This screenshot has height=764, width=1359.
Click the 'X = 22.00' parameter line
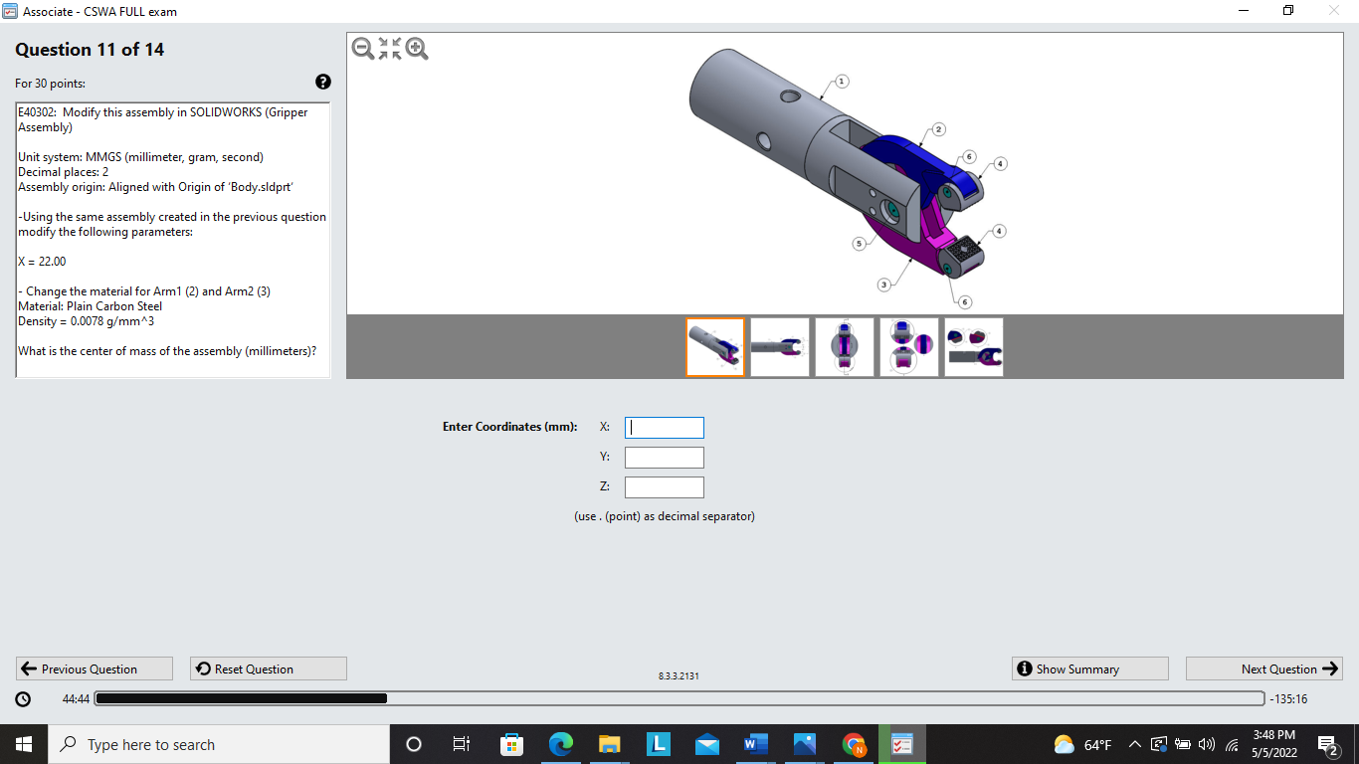click(42, 262)
